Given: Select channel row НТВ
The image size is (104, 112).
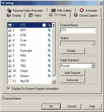Looking at the screenshot, I should pos(30,35).
